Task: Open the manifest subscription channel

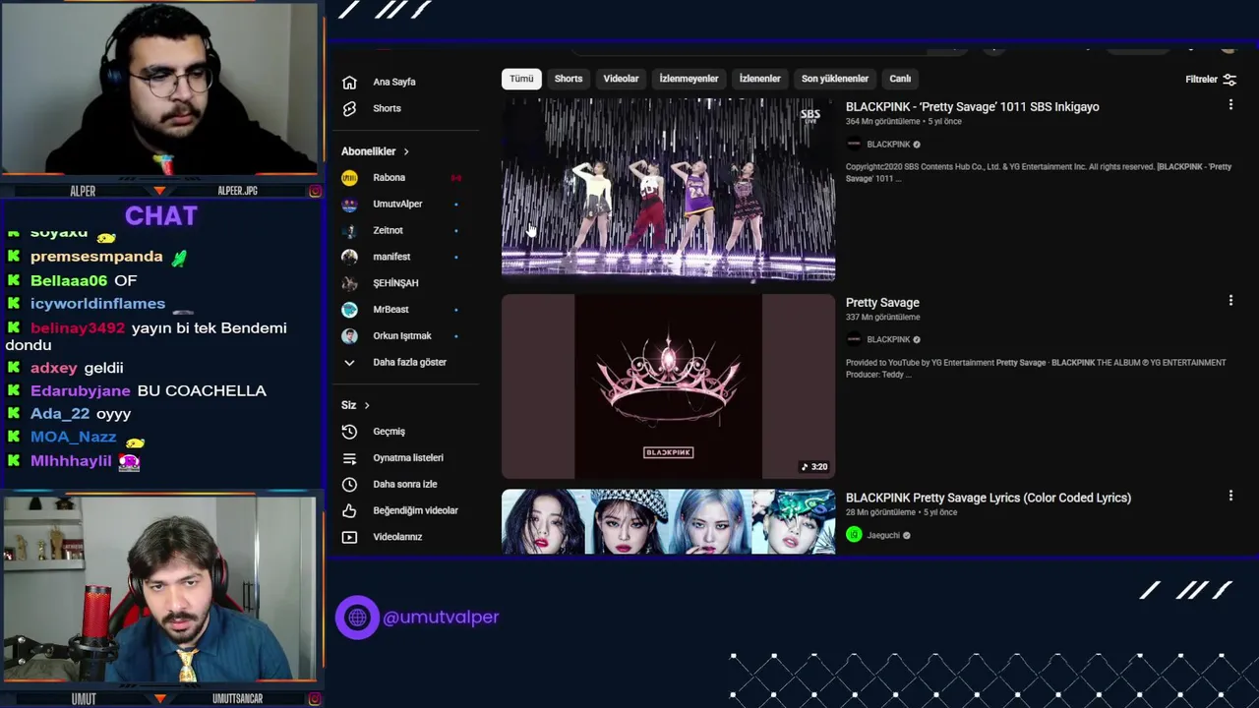Action: [x=391, y=257]
